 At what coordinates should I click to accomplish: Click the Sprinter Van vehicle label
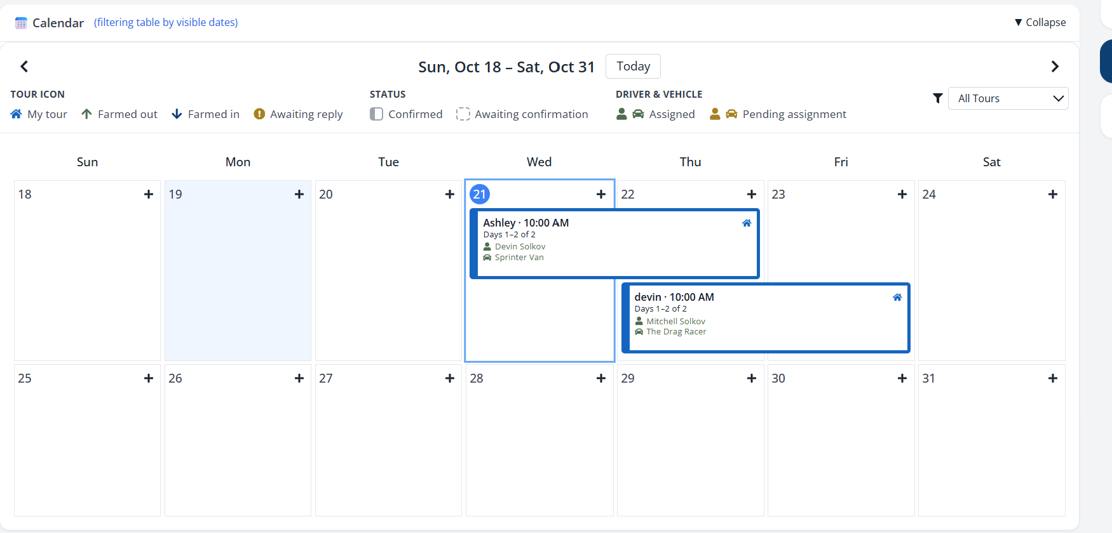pos(519,257)
